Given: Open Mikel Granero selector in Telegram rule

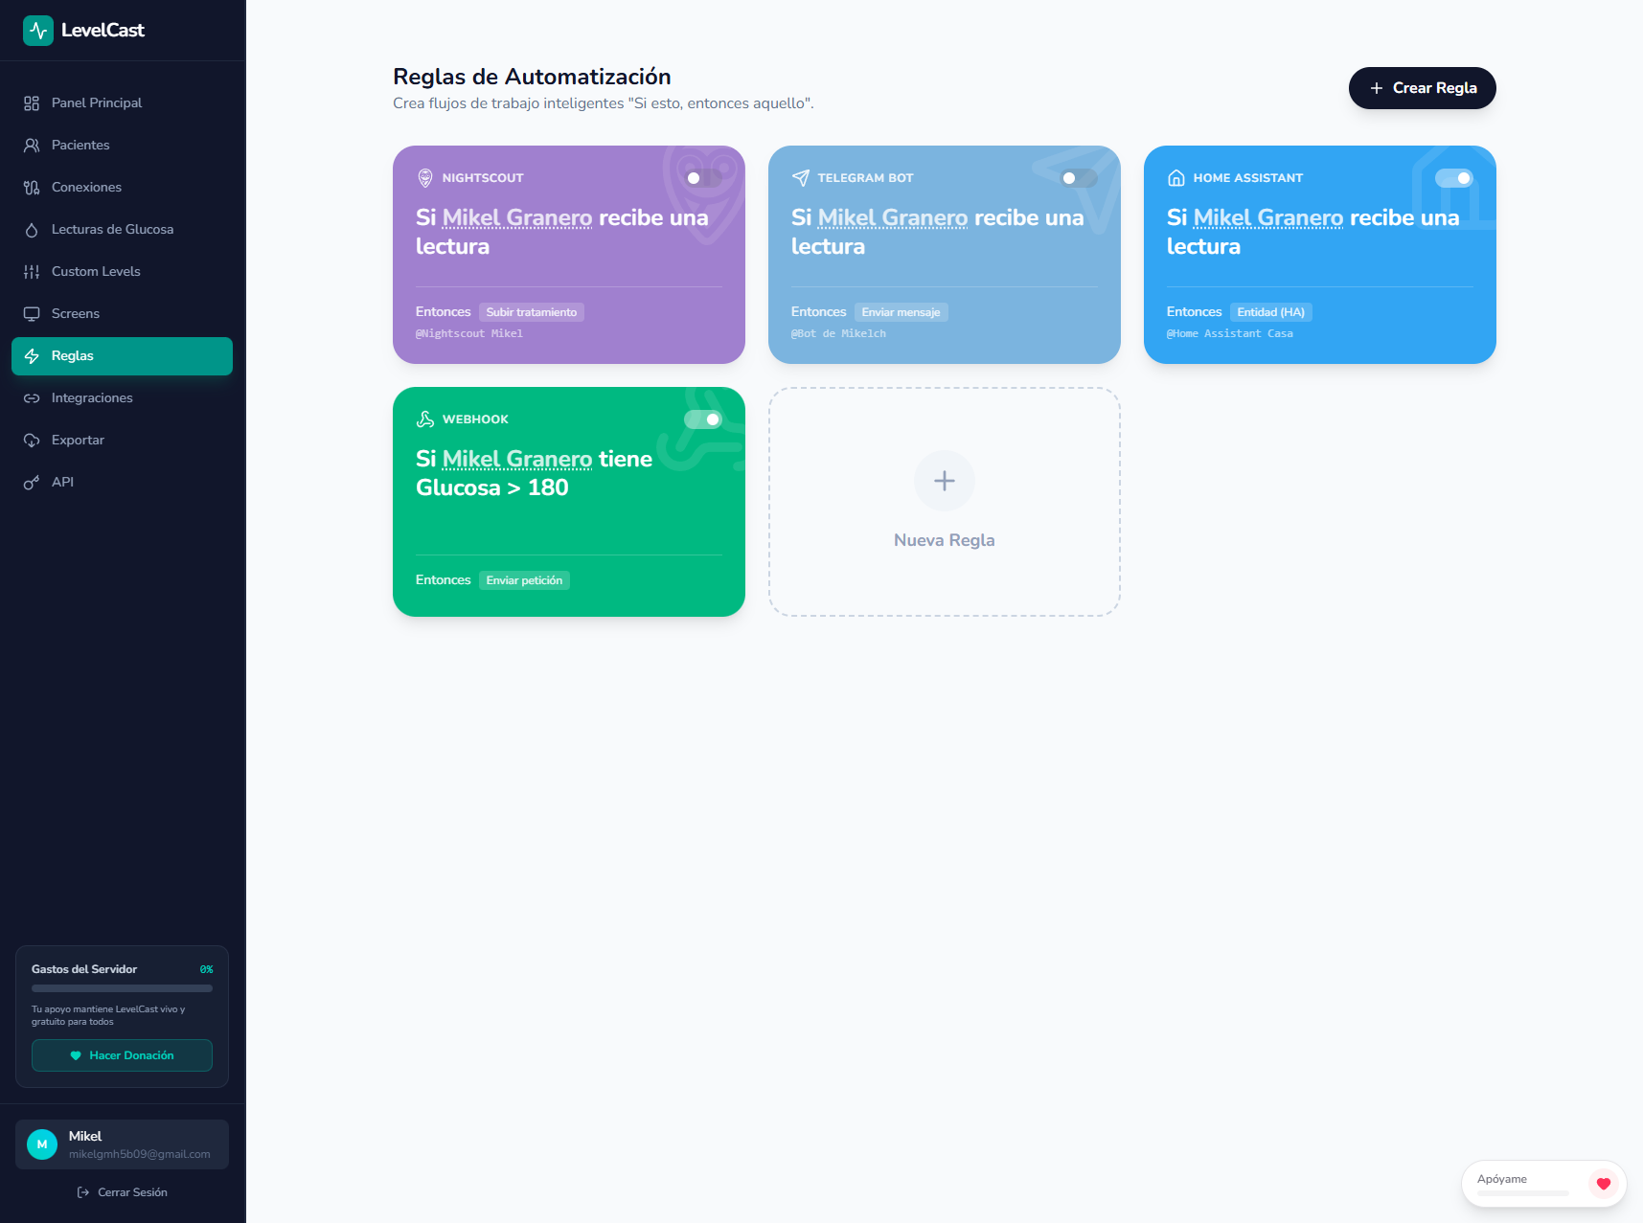Looking at the screenshot, I should pyautogui.click(x=893, y=218).
